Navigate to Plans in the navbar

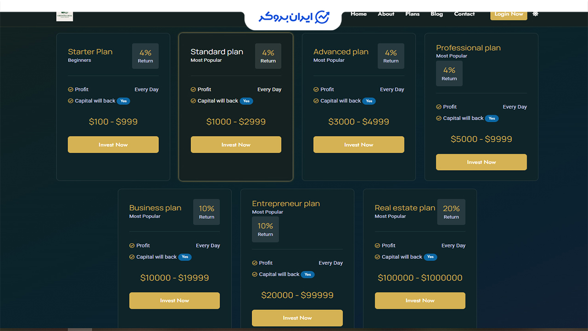click(413, 14)
